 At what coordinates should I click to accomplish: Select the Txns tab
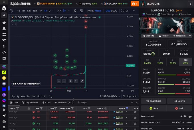pos(14,103)
